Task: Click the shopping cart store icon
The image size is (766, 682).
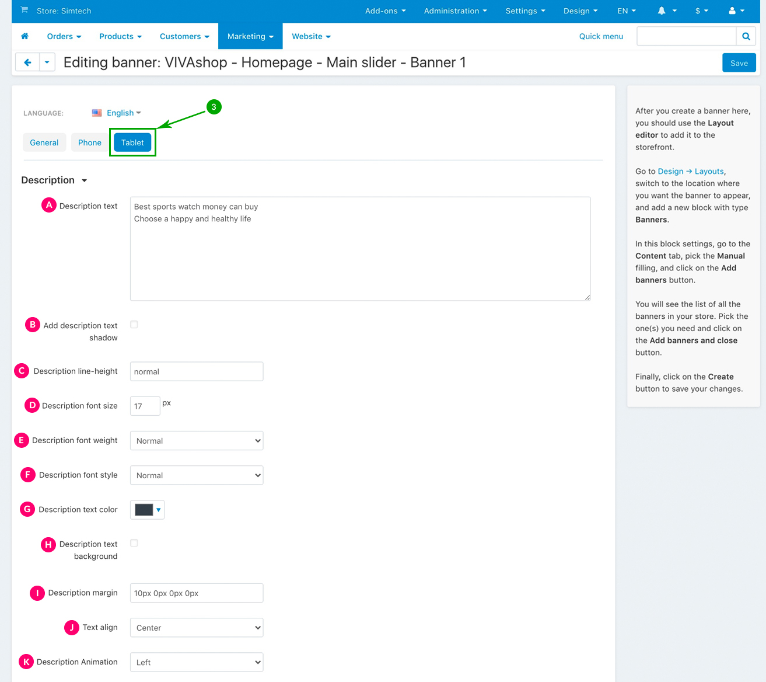Action: [25, 11]
